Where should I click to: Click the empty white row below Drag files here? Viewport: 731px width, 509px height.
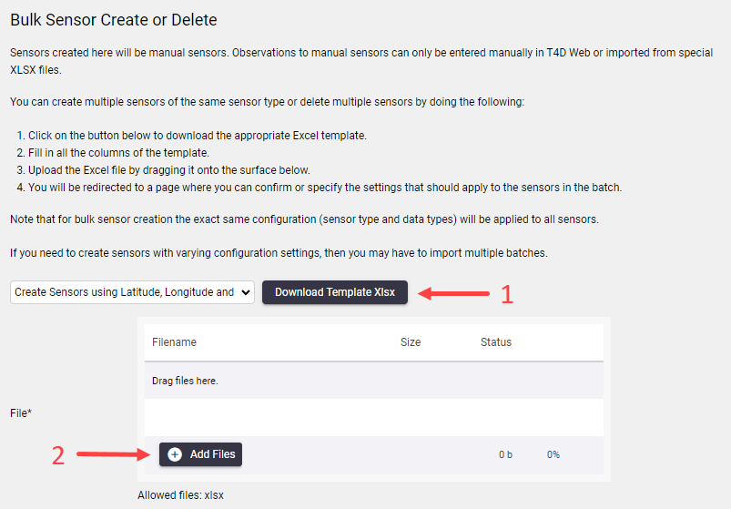click(374, 418)
